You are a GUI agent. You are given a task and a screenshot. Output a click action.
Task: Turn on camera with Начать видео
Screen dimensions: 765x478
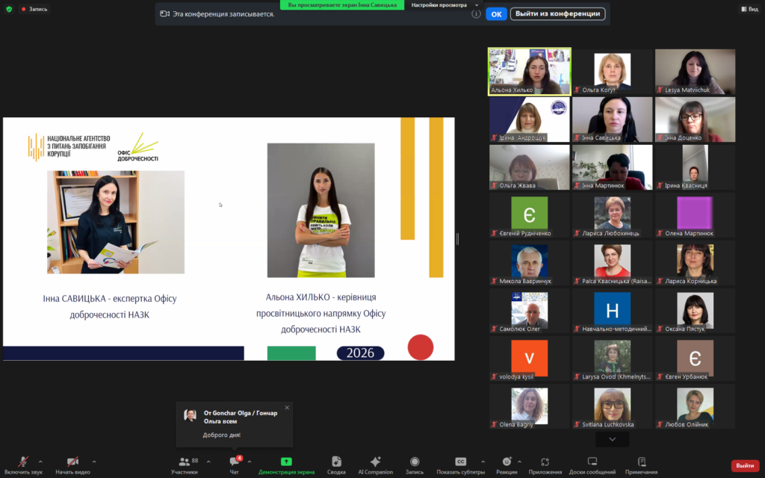coord(72,465)
